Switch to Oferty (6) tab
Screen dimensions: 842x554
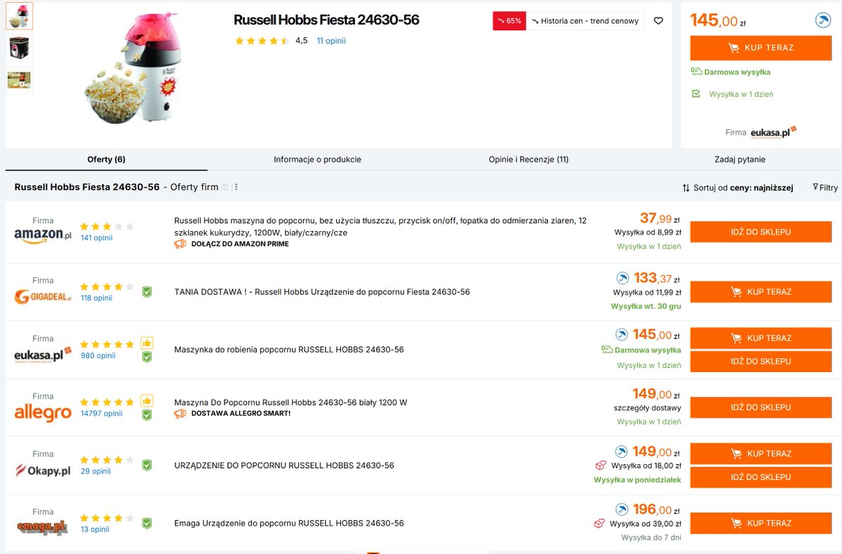[107, 159]
